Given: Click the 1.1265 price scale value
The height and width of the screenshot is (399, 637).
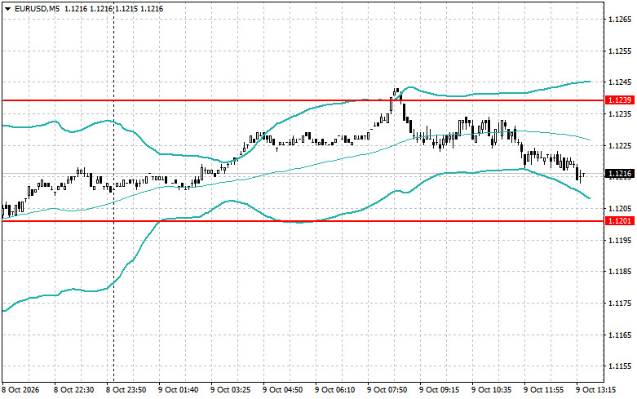Looking at the screenshot, I should point(620,20).
